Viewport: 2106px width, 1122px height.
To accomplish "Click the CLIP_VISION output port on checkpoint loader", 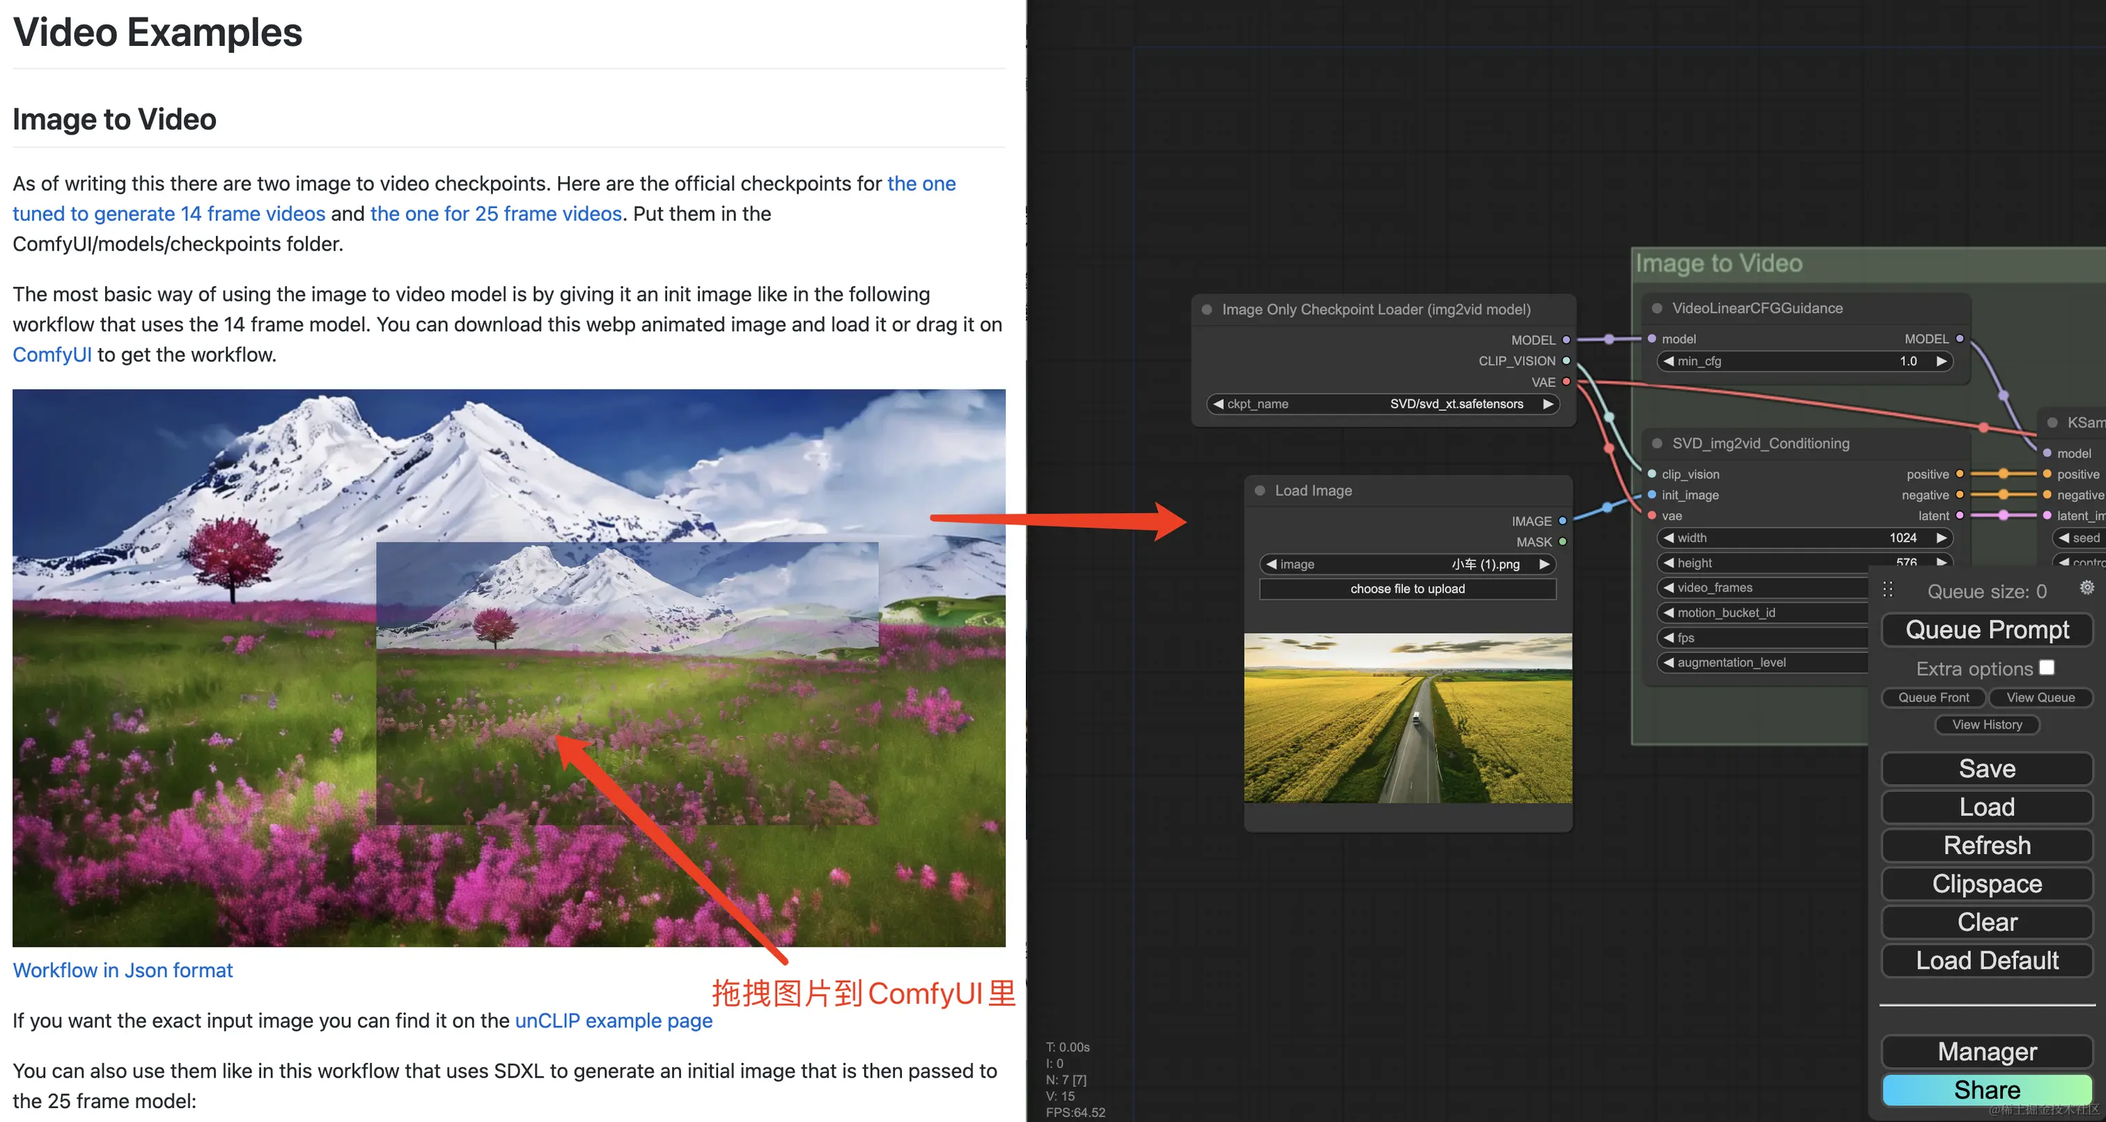I will coord(1566,361).
